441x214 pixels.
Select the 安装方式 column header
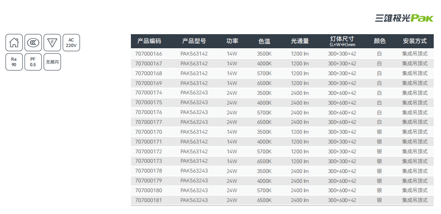click(x=414, y=41)
